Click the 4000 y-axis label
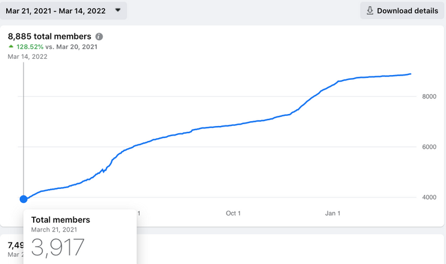The image size is (446, 264). point(429,197)
